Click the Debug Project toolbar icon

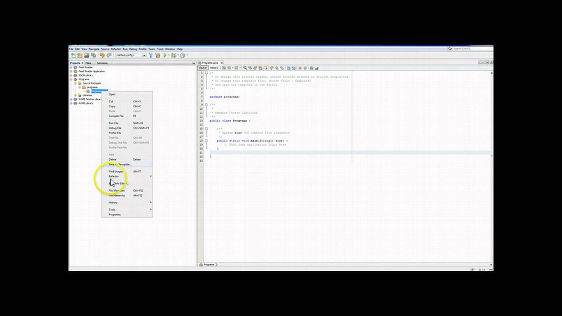point(174,55)
